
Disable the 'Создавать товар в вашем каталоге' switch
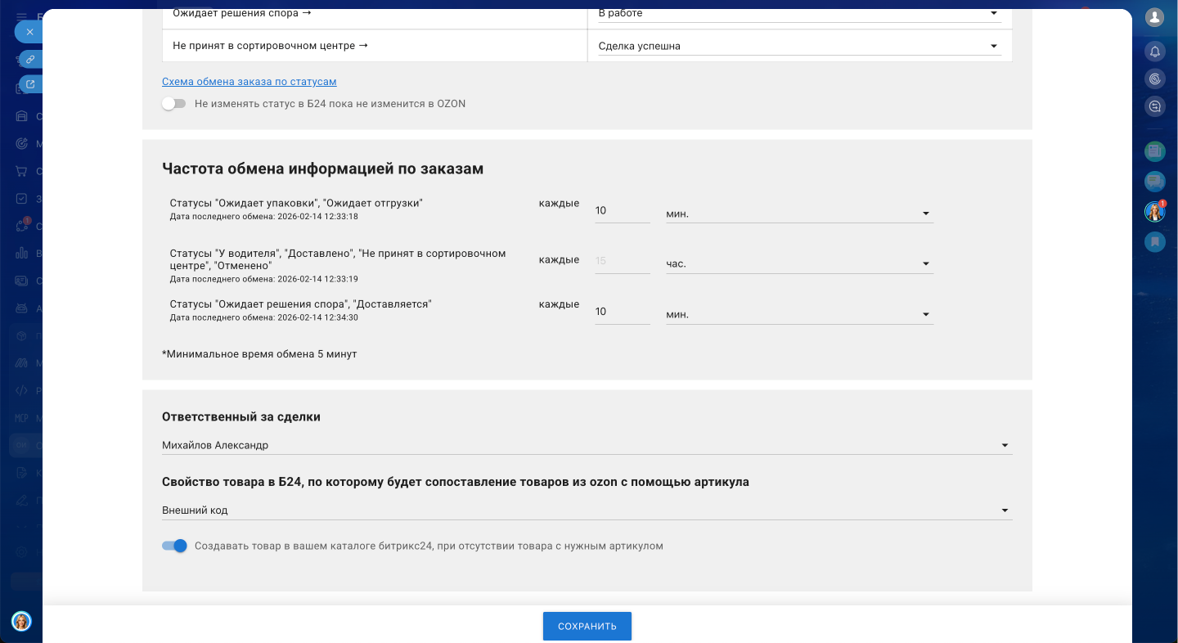(x=175, y=546)
